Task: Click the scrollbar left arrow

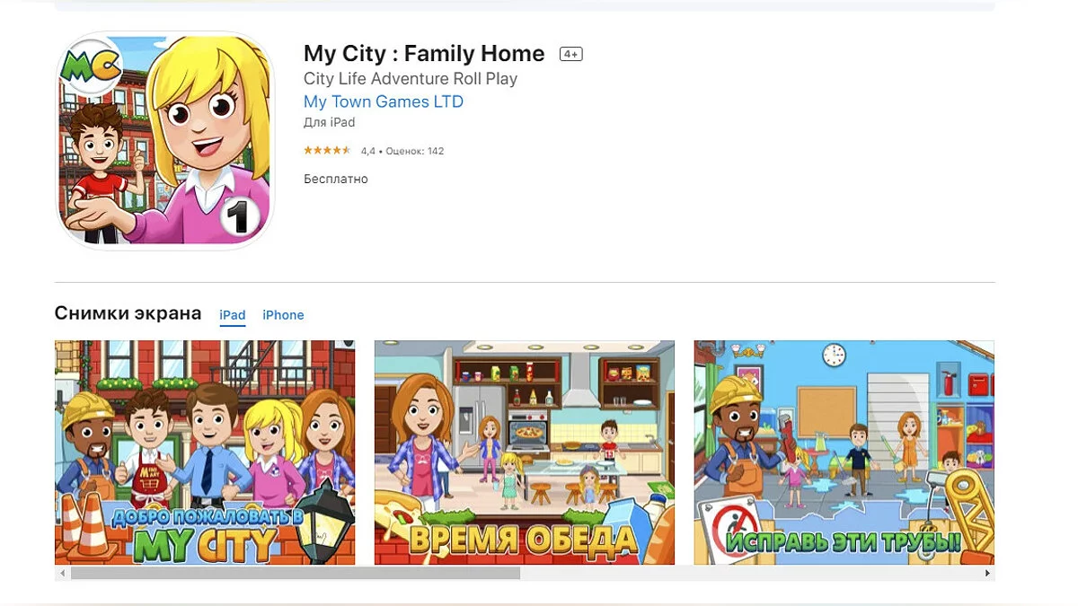Action: pyautogui.click(x=62, y=573)
